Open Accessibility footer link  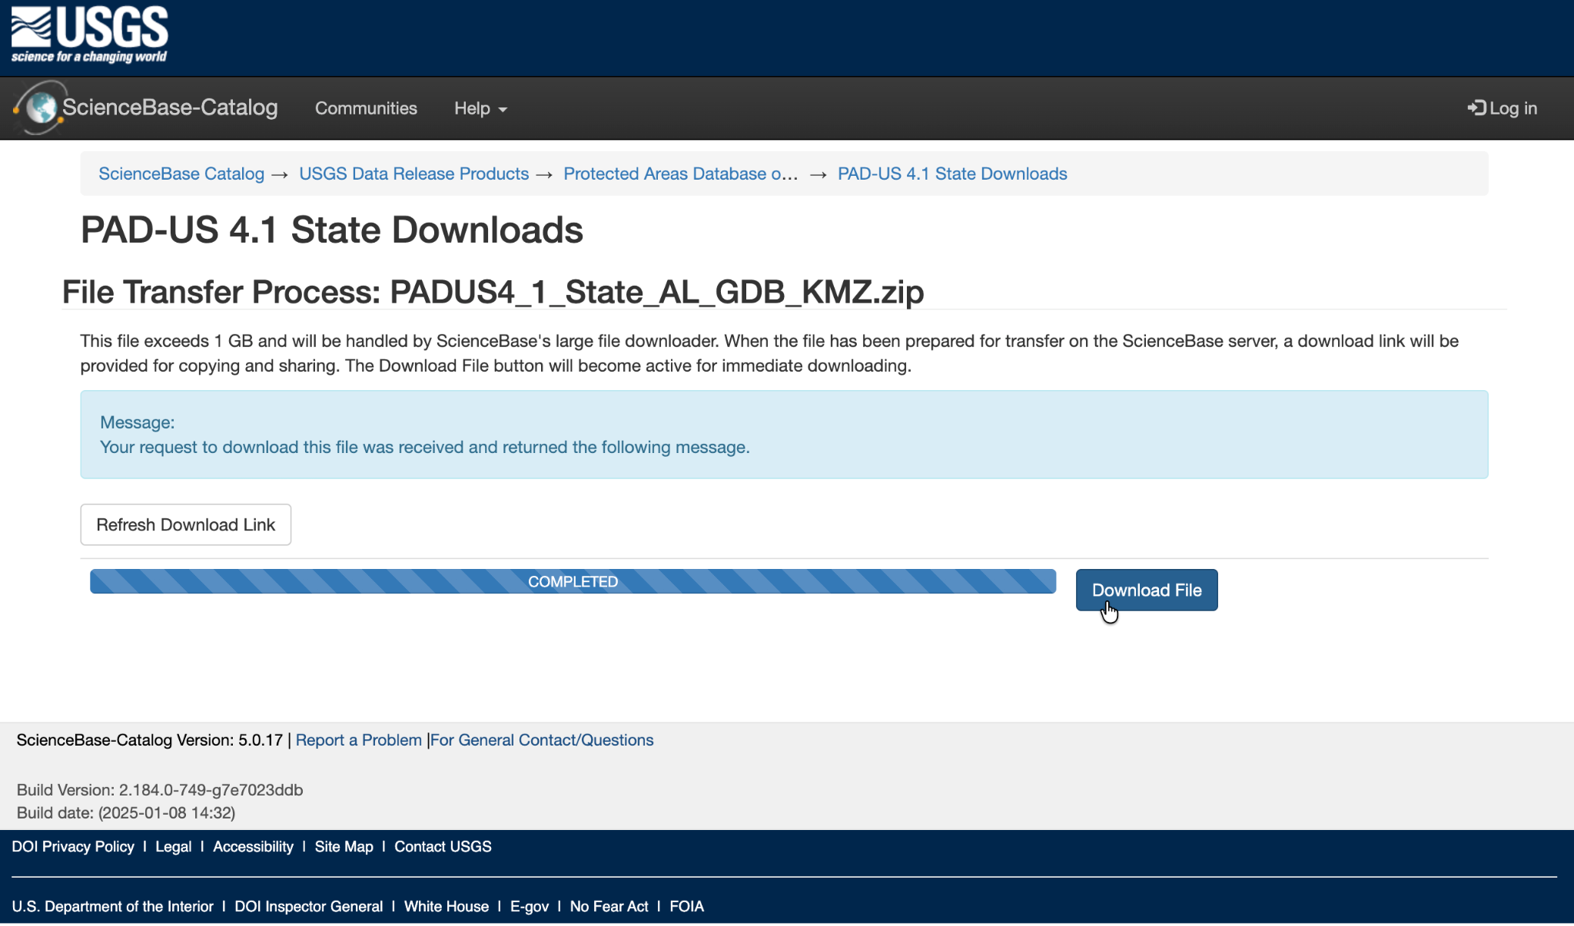pyautogui.click(x=253, y=846)
